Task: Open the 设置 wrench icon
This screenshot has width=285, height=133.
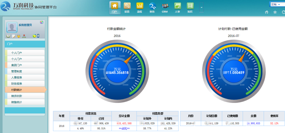Action: (127, 7)
